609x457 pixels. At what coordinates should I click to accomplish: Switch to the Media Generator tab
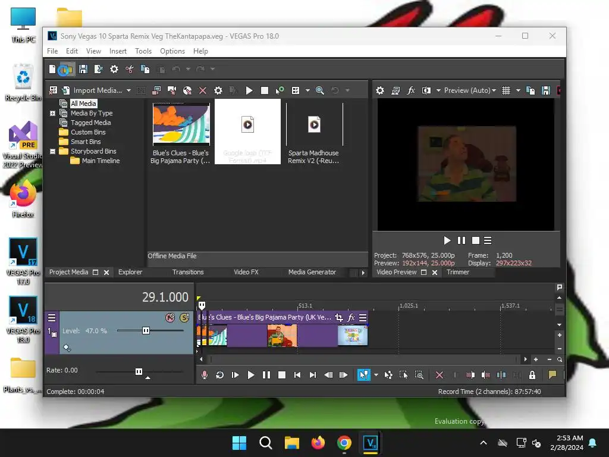click(312, 272)
